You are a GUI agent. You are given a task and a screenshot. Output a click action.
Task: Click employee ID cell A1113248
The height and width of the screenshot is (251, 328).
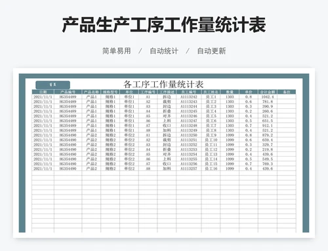click(x=189, y=126)
